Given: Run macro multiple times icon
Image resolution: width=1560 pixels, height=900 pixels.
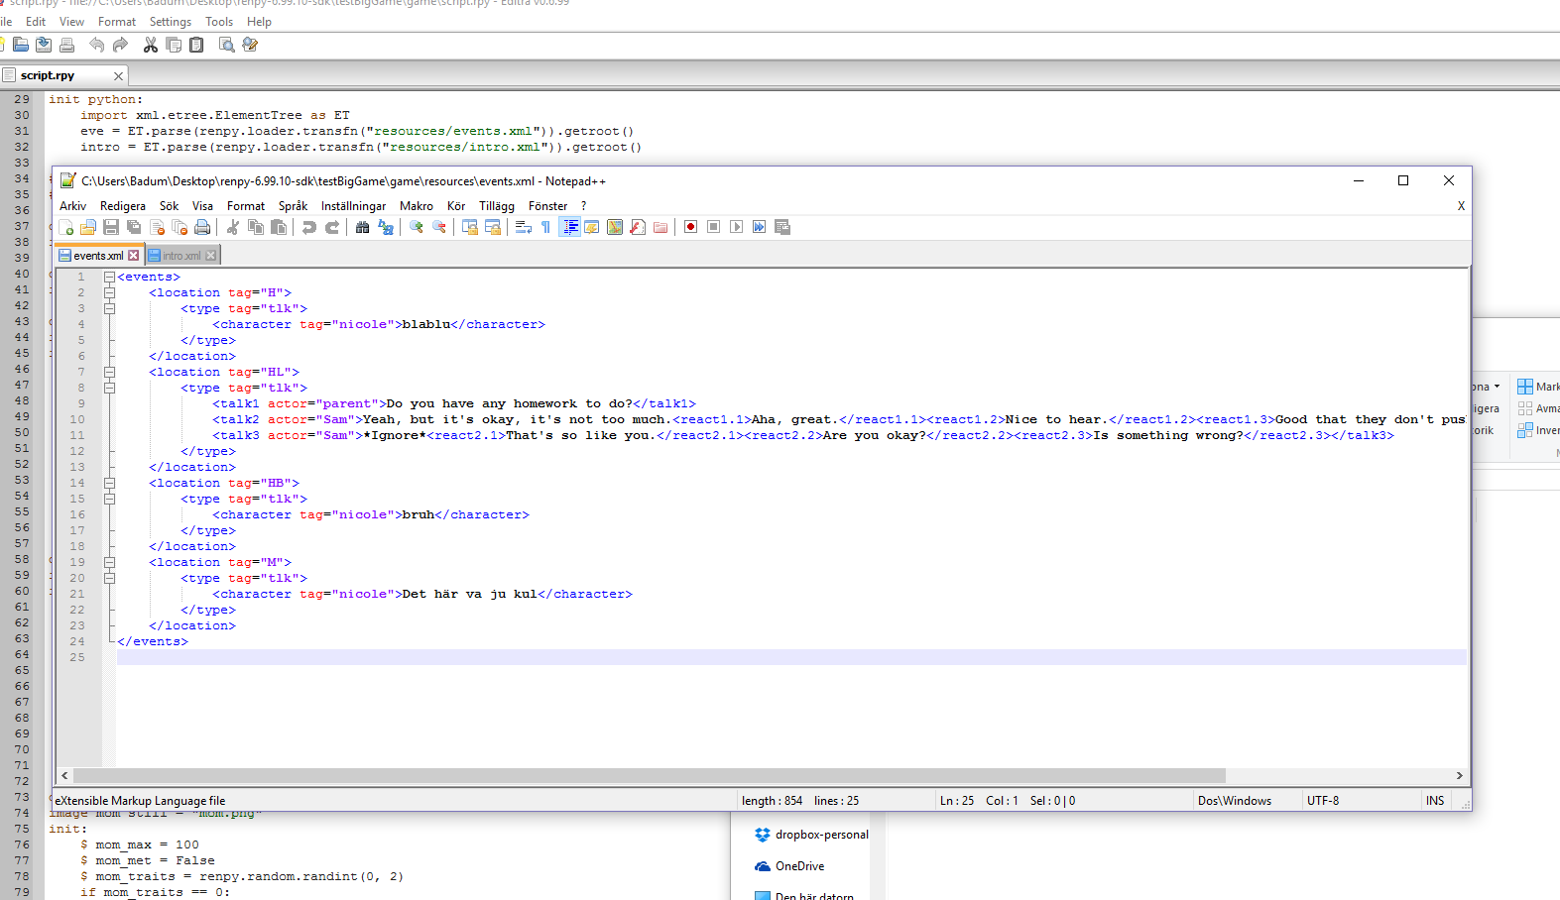Looking at the screenshot, I should [760, 227].
